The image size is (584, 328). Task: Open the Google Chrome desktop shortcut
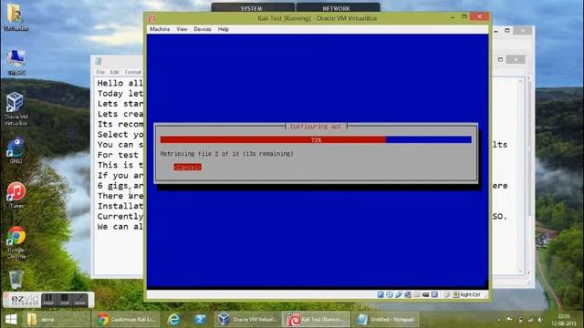tap(16, 242)
